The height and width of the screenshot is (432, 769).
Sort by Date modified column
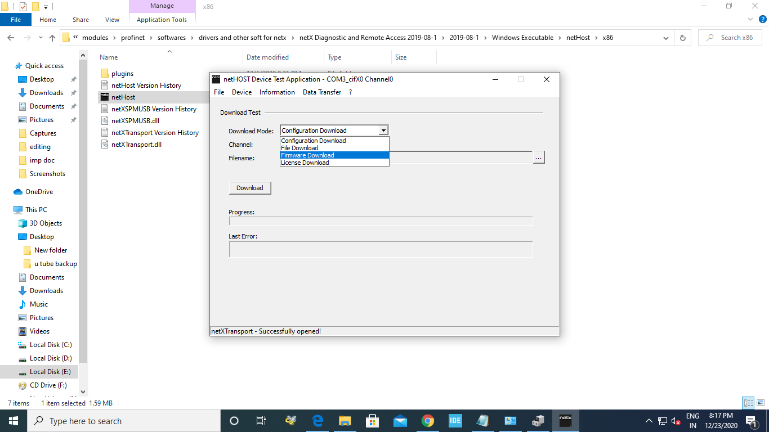[x=267, y=57]
